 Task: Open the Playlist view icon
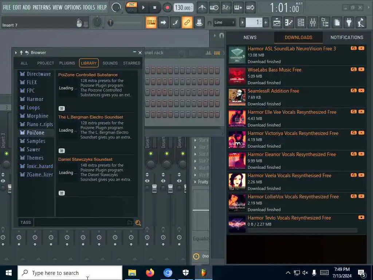[x=277, y=23]
